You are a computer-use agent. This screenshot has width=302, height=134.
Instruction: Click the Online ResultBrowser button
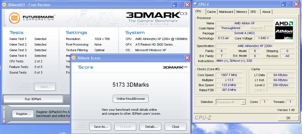(130, 99)
